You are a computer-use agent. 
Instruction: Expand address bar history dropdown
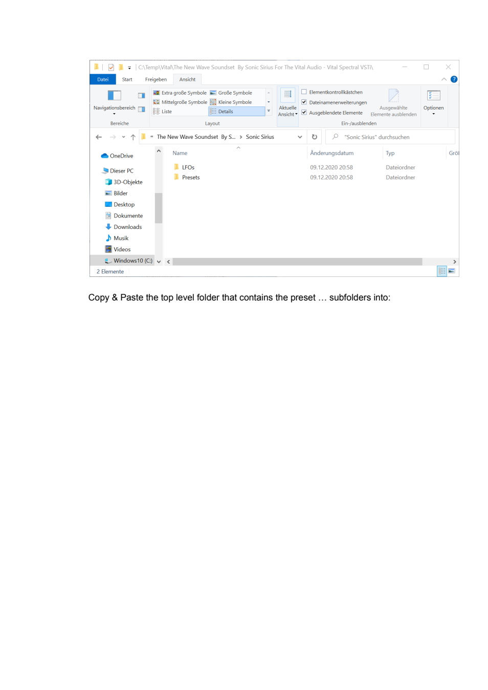tap(300, 137)
